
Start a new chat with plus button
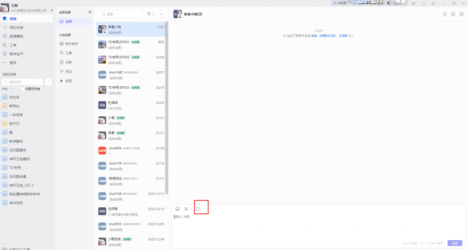[x=161, y=14]
